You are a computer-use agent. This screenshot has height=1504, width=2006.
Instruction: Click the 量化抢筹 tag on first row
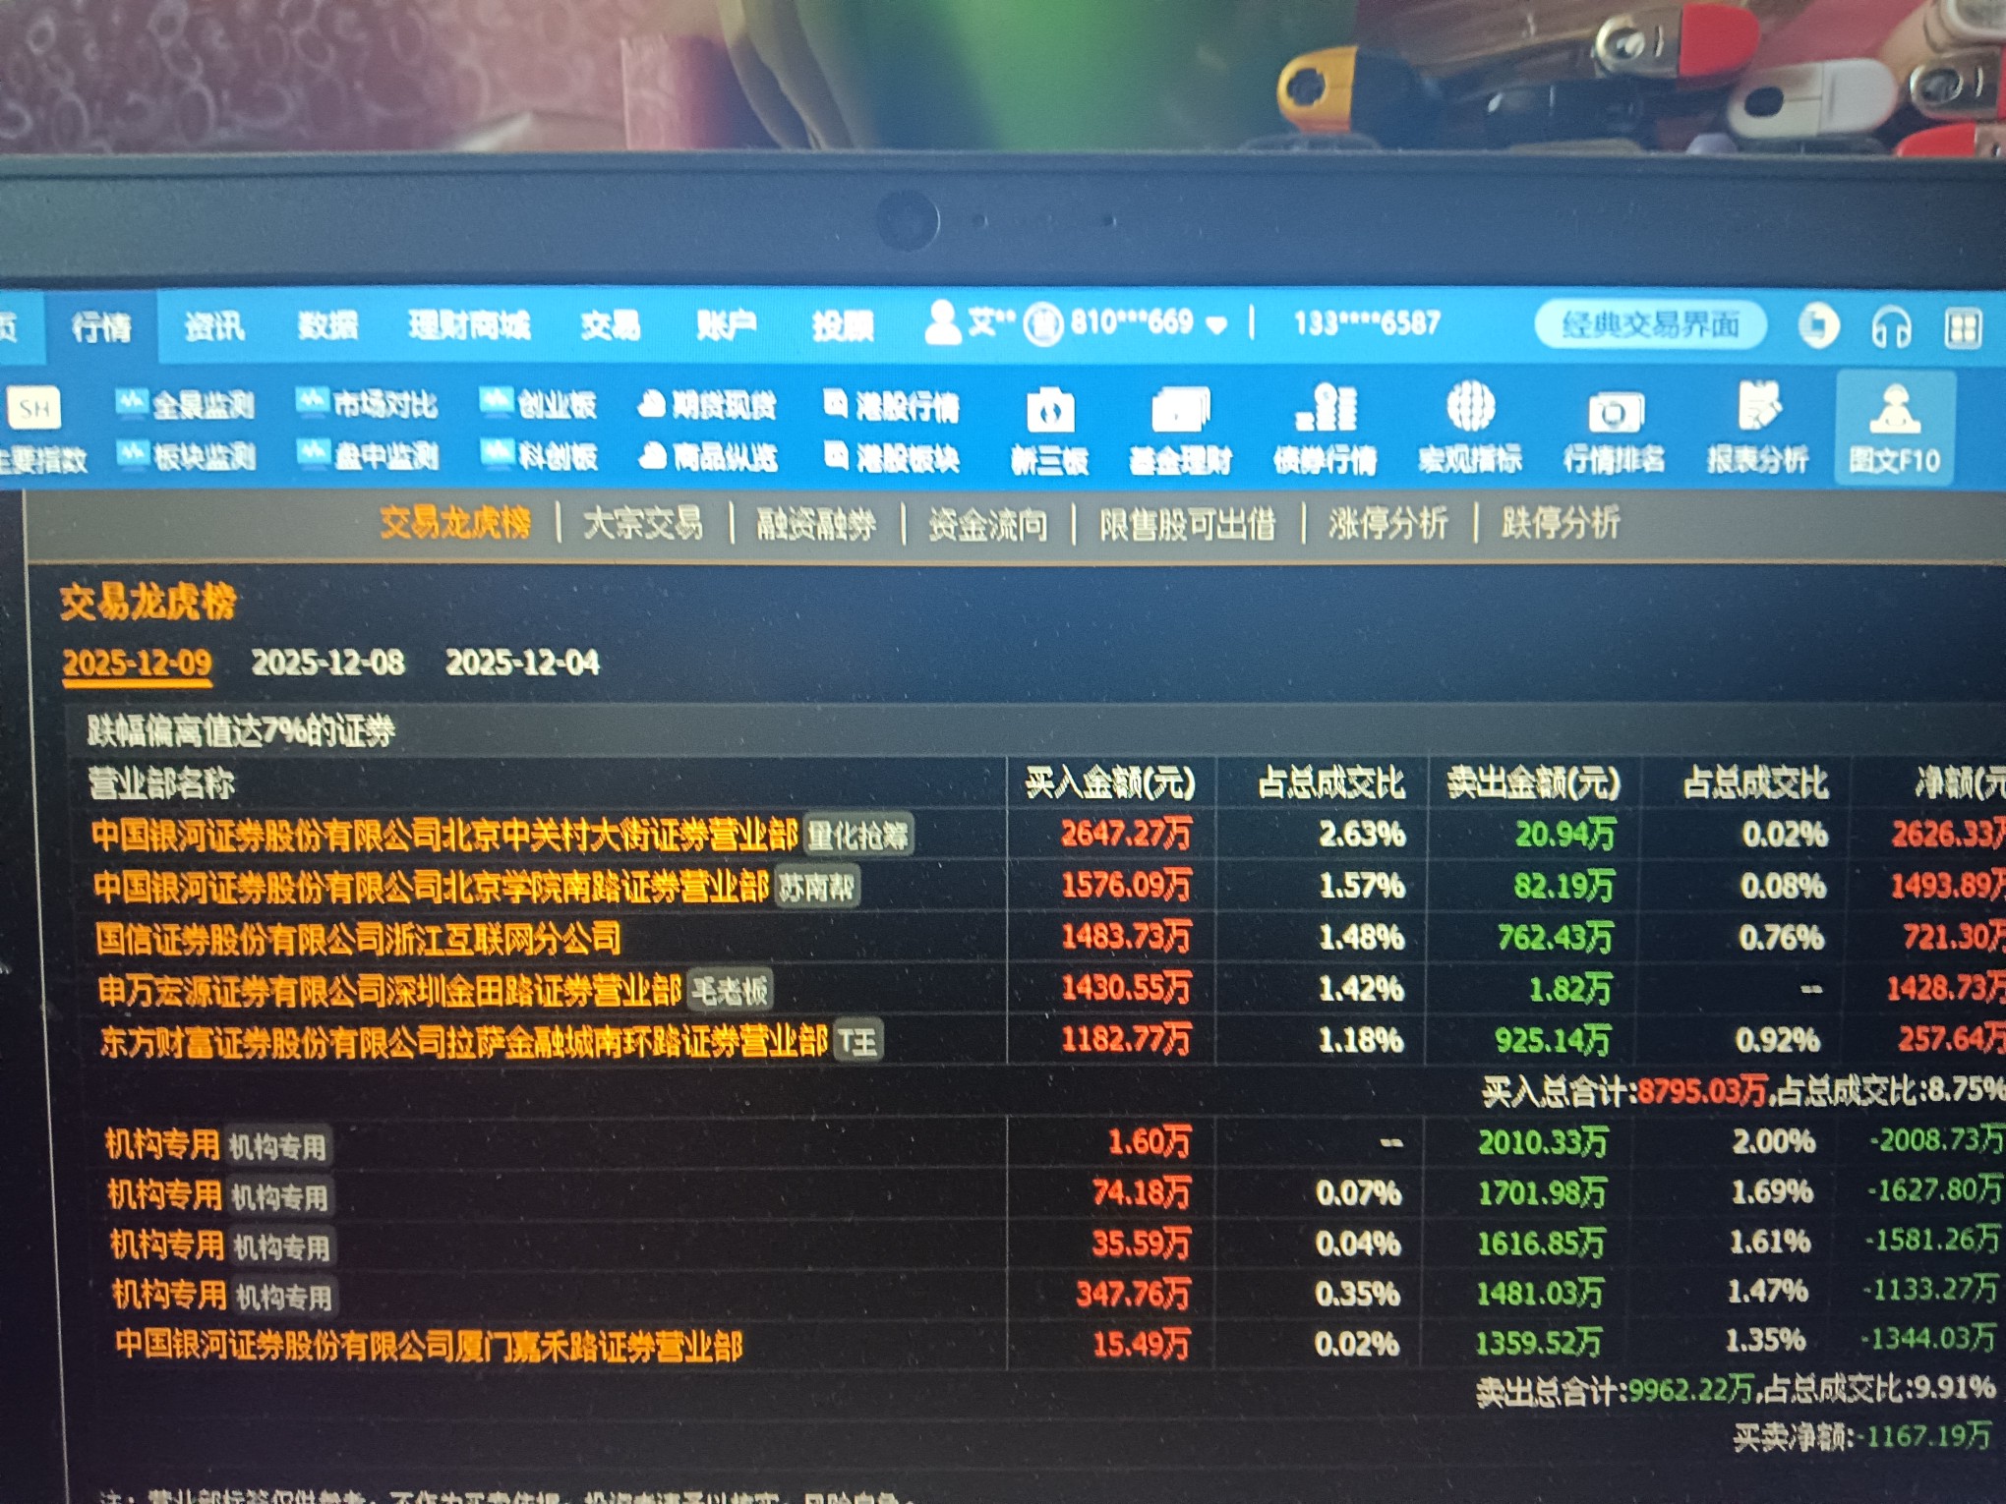(x=857, y=836)
